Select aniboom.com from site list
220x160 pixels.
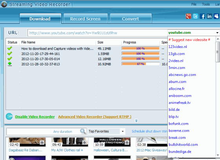pyautogui.click(x=180, y=96)
